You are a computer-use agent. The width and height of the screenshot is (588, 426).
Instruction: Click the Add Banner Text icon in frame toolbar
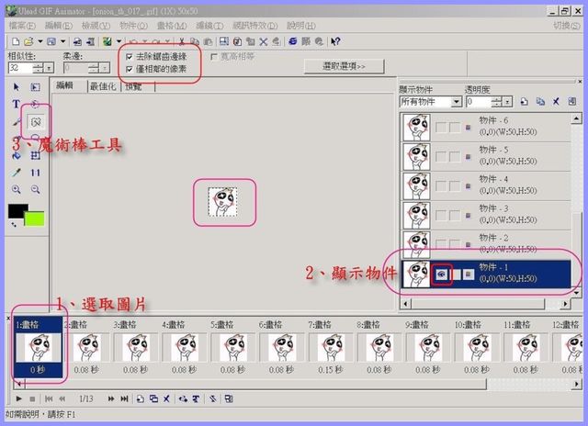pyautogui.click(x=196, y=399)
